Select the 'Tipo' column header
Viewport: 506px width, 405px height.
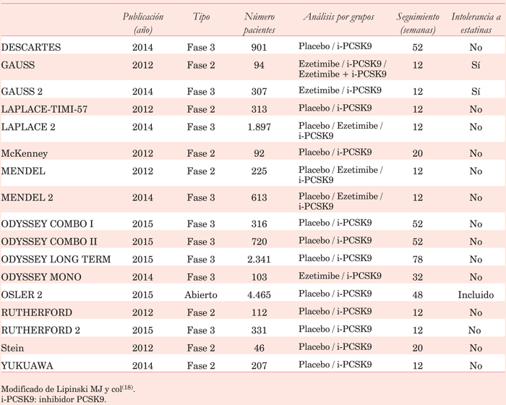click(202, 17)
